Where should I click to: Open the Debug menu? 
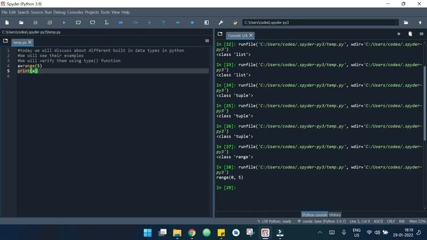point(59,12)
